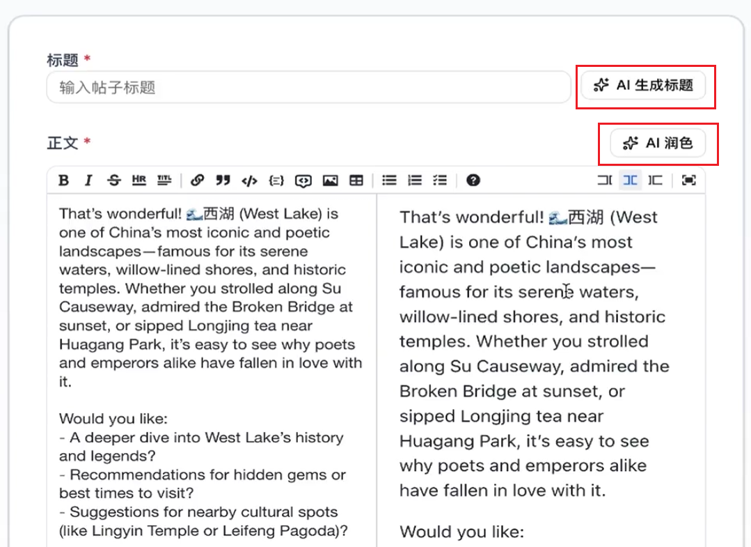Toggle bold formatting in the editor toolbar
751x547 pixels.
[63, 180]
